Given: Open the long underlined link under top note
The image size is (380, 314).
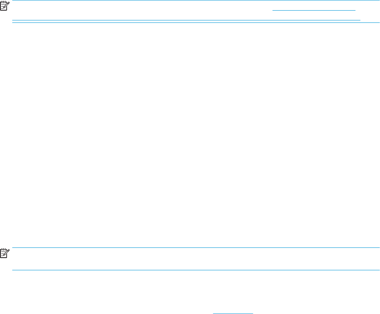Looking at the screenshot, I should pos(186,20).
